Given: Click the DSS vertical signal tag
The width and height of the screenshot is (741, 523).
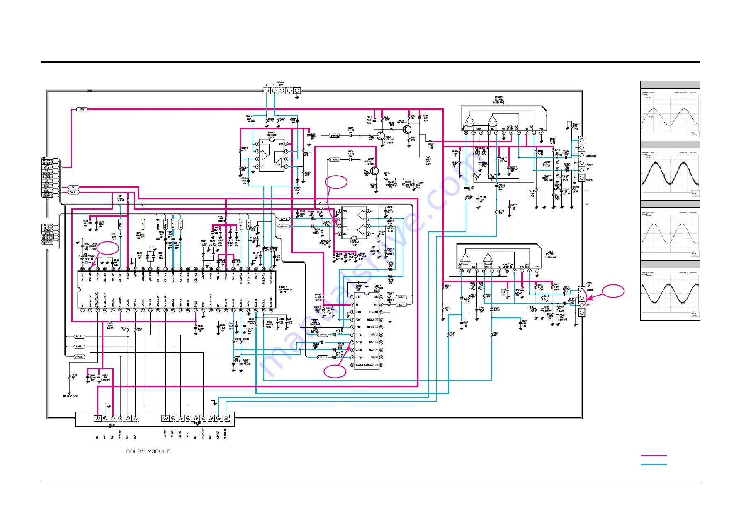Looking at the screenshot, I should coord(120,225).
